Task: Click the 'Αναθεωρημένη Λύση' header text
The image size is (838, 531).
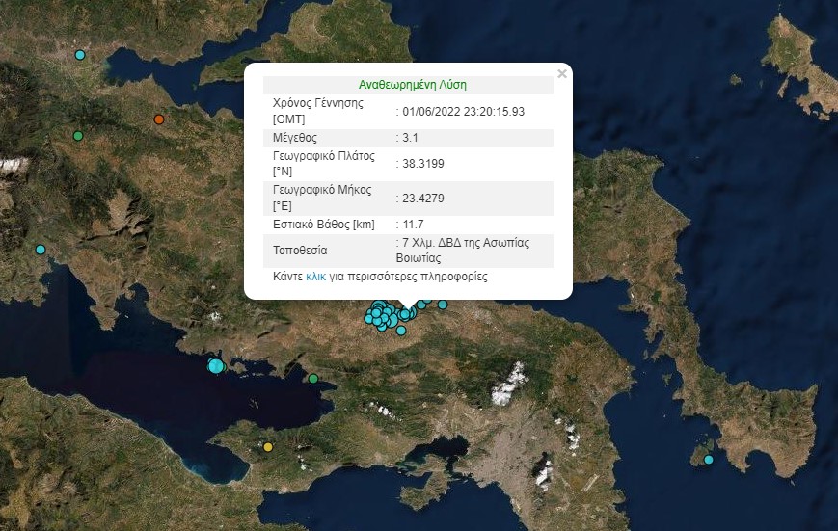Action: [x=412, y=85]
